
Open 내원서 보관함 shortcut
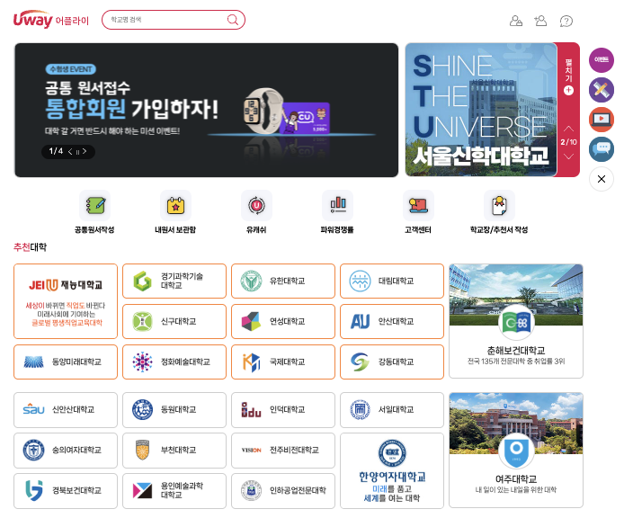175,211
